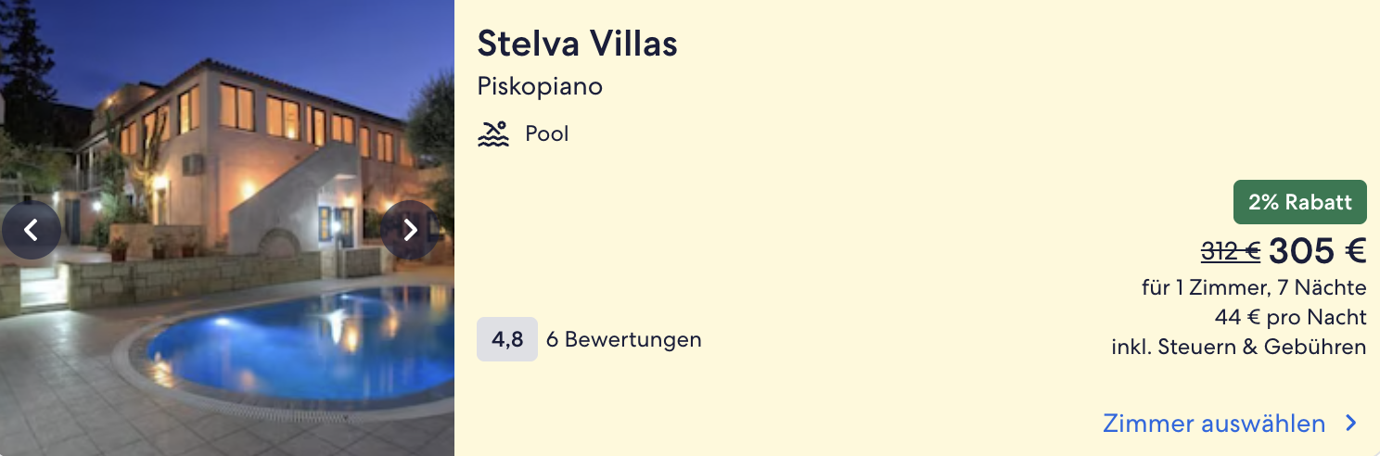Click the crossed-out 312 € price

tap(1231, 251)
